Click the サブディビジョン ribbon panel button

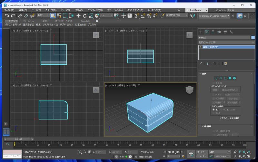pos(66,25)
